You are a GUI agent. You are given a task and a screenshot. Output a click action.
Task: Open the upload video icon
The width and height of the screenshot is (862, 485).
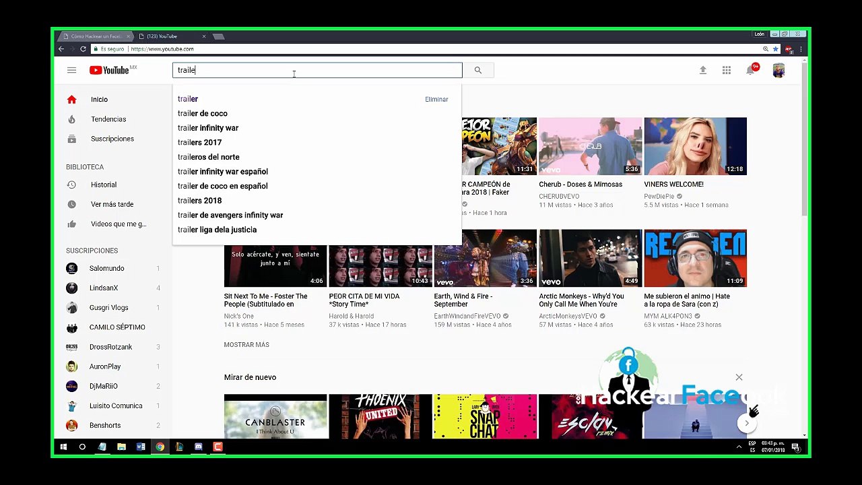(703, 70)
